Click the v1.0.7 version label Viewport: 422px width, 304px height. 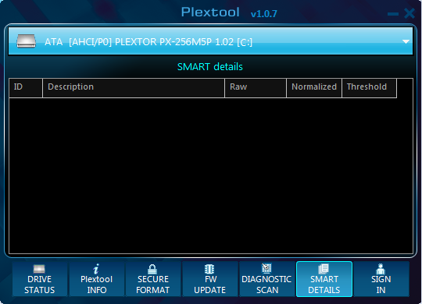coord(264,14)
